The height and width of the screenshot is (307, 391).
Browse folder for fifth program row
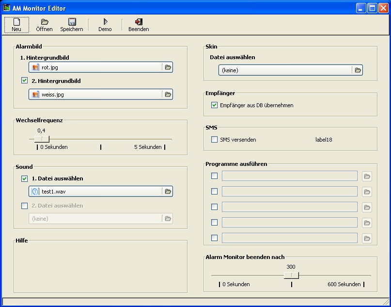click(x=367, y=238)
